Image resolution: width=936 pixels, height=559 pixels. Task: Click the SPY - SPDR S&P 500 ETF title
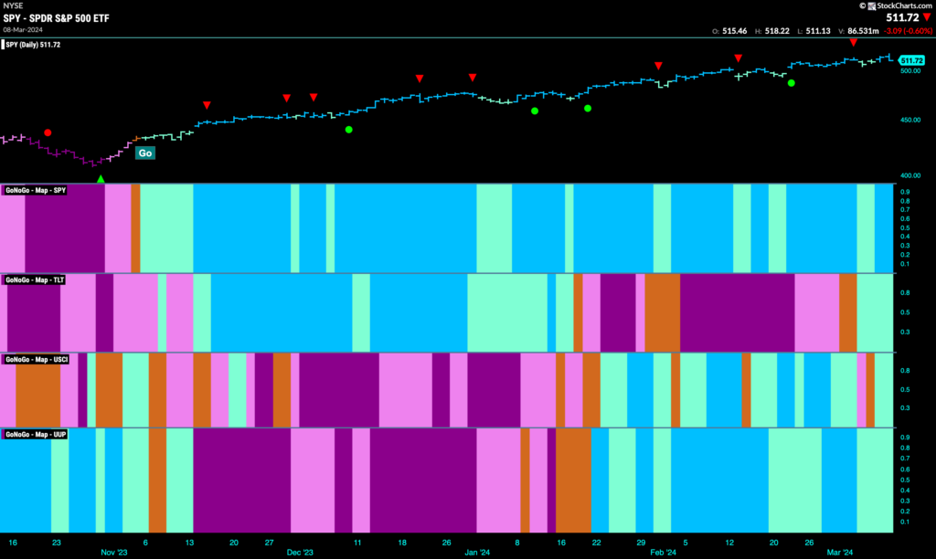(x=56, y=18)
